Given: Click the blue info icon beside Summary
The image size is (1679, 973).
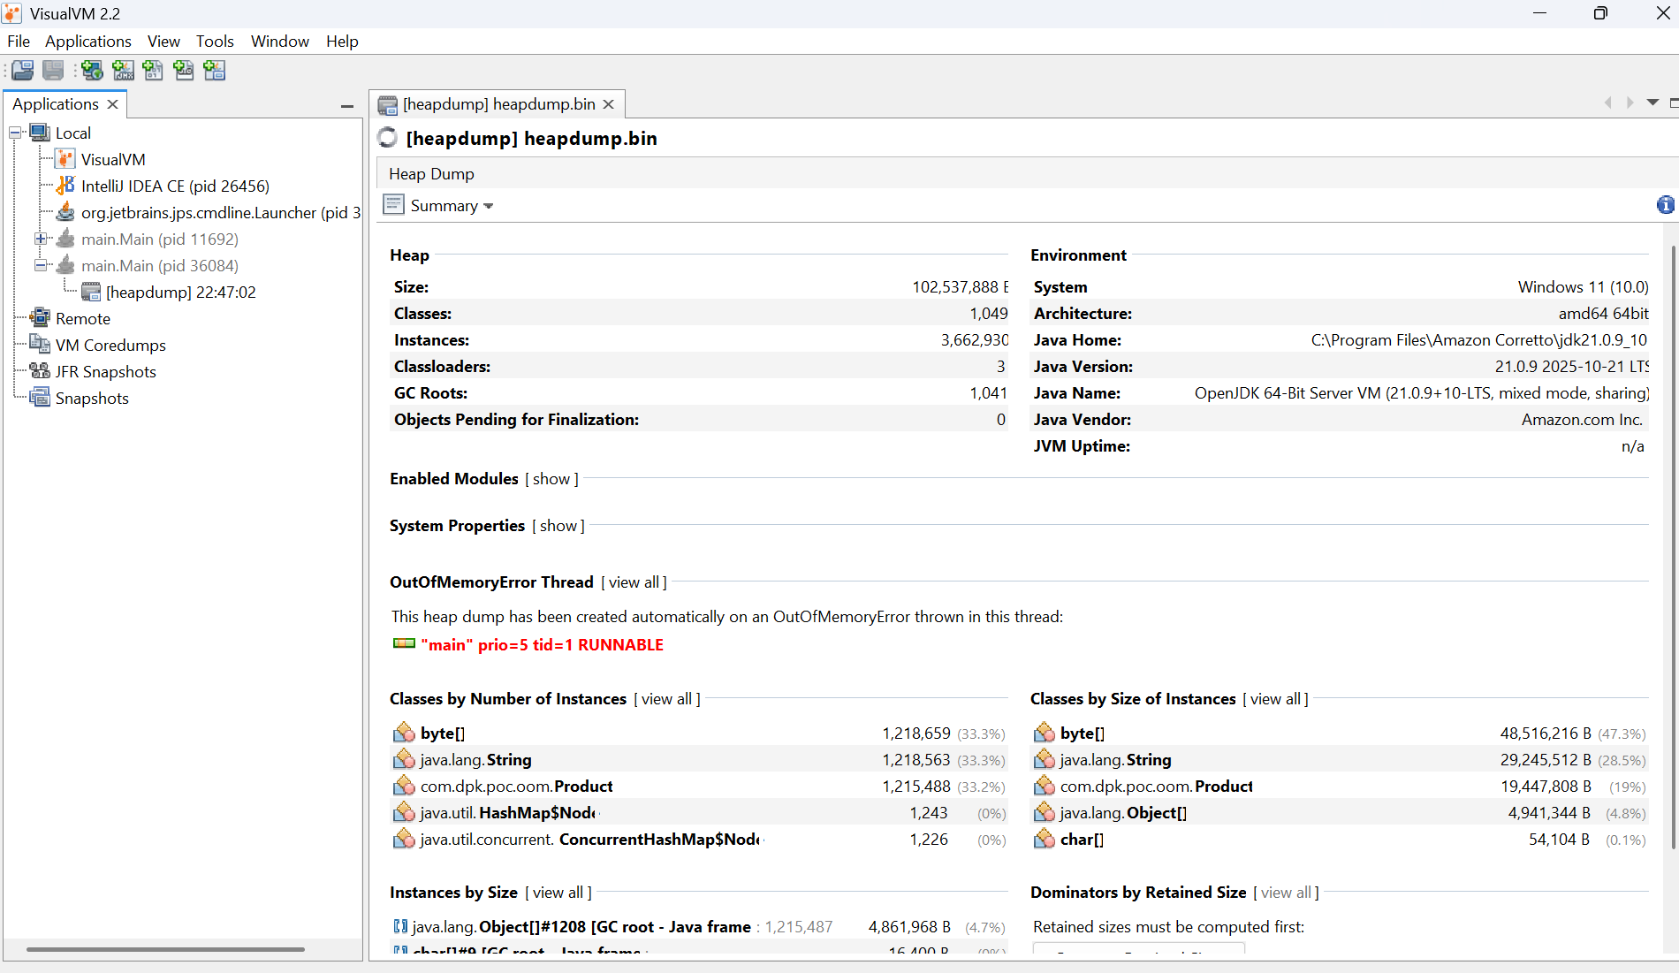Looking at the screenshot, I should tap(1665, 205).
